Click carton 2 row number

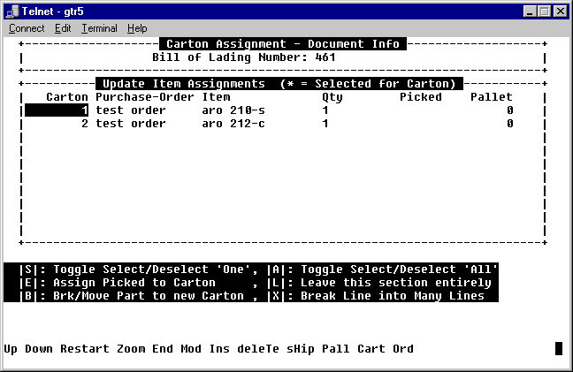85,124
